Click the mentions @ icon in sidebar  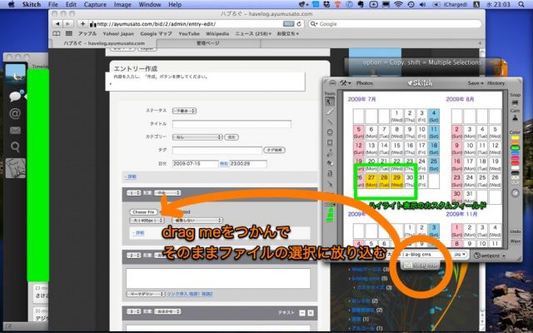[x=15, y=113]
